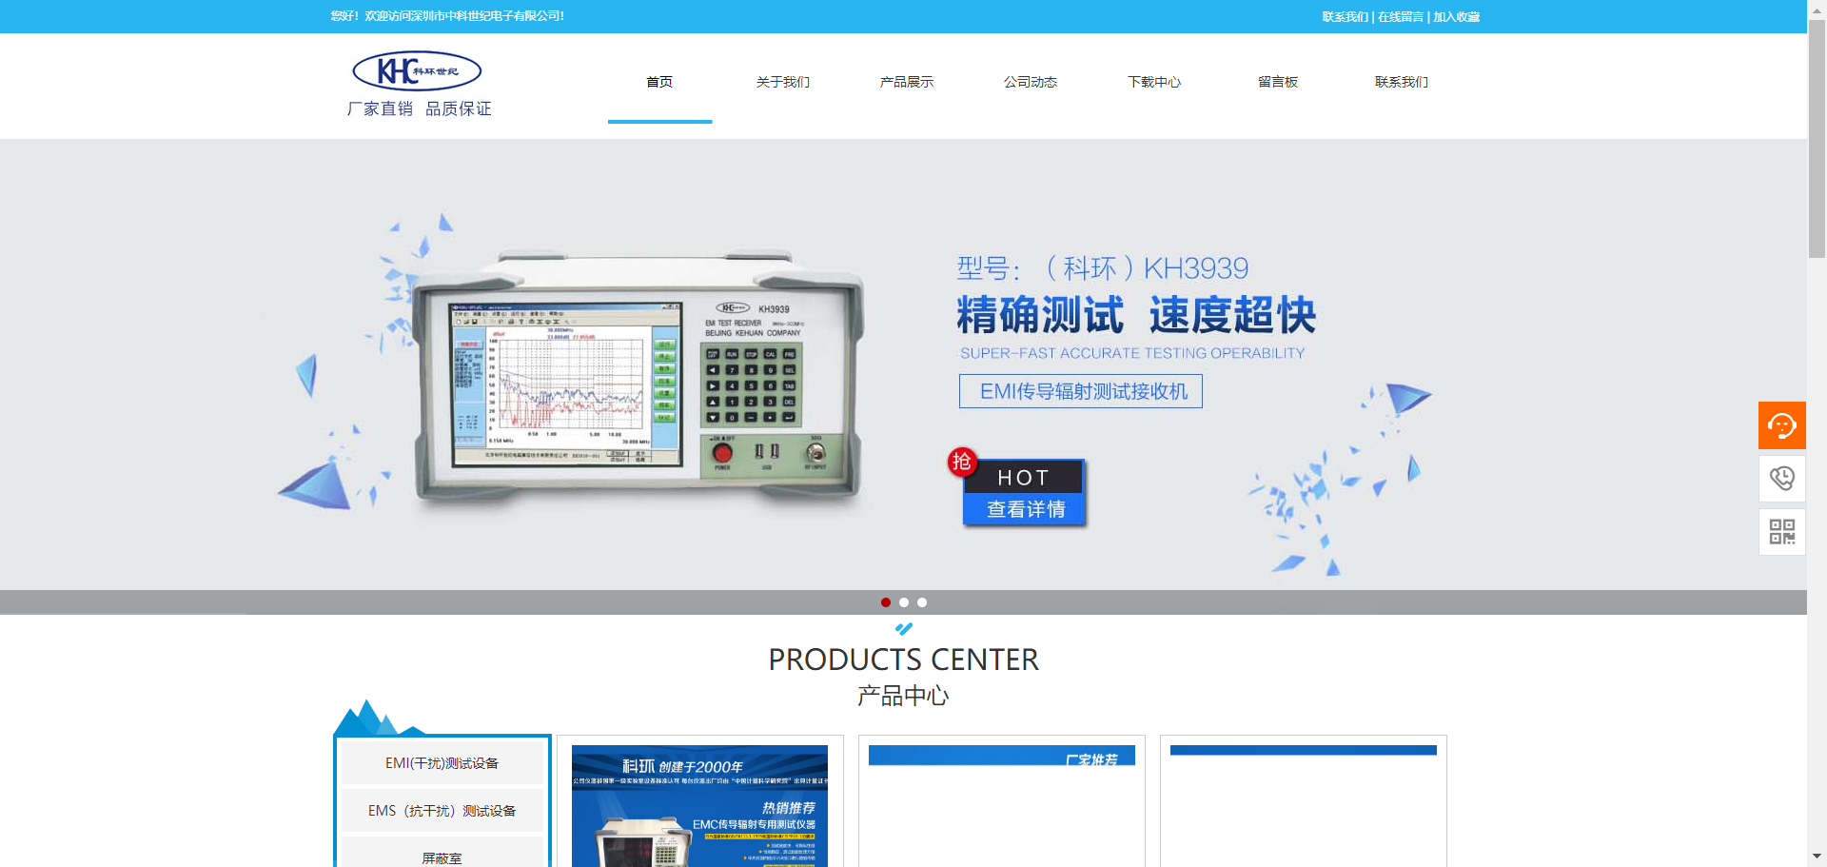
Task: Open the phone contact icon in the sidebar
Action: click(1781, 478)
